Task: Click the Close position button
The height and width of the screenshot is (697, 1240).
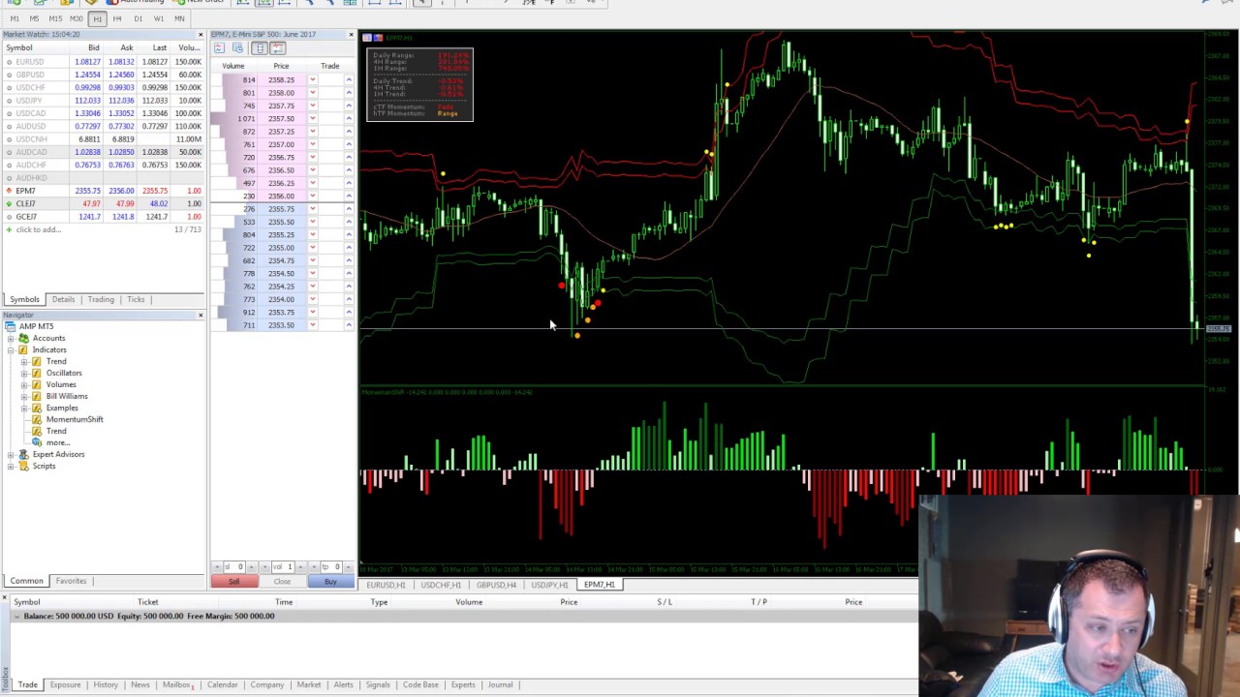Action: point(282,581)
